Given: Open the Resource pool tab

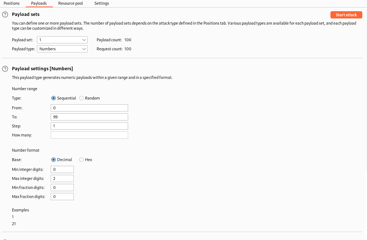Looking at the screenshot, I should coord(71,3).
